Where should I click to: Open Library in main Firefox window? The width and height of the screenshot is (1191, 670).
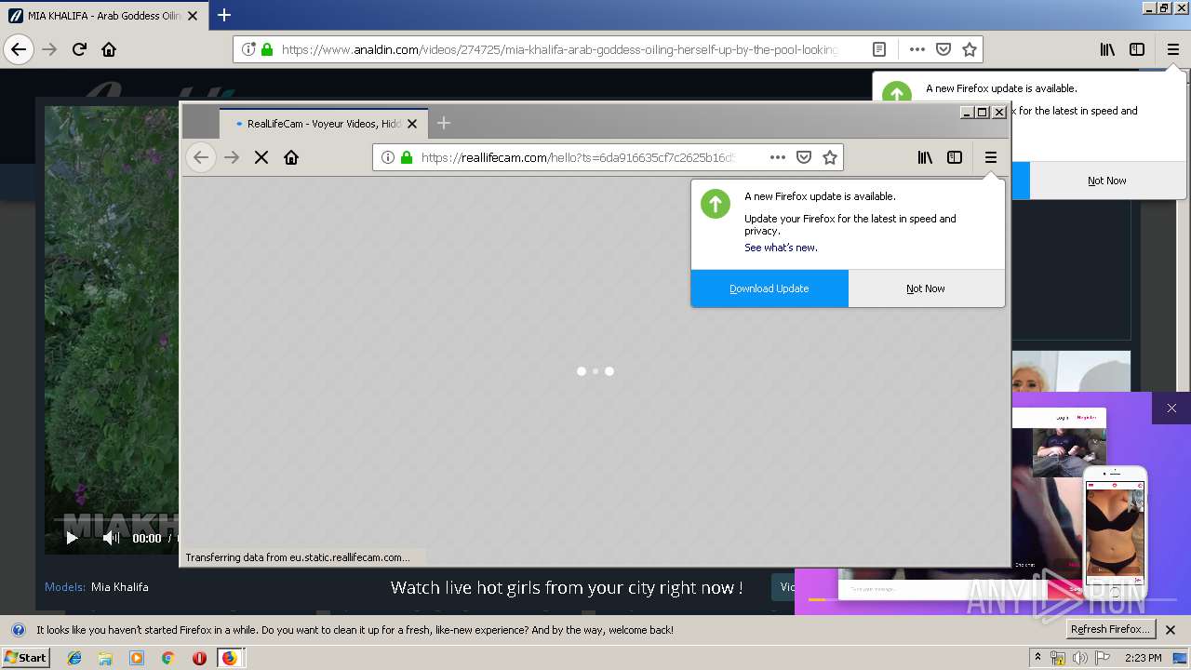coord(1107,49)
